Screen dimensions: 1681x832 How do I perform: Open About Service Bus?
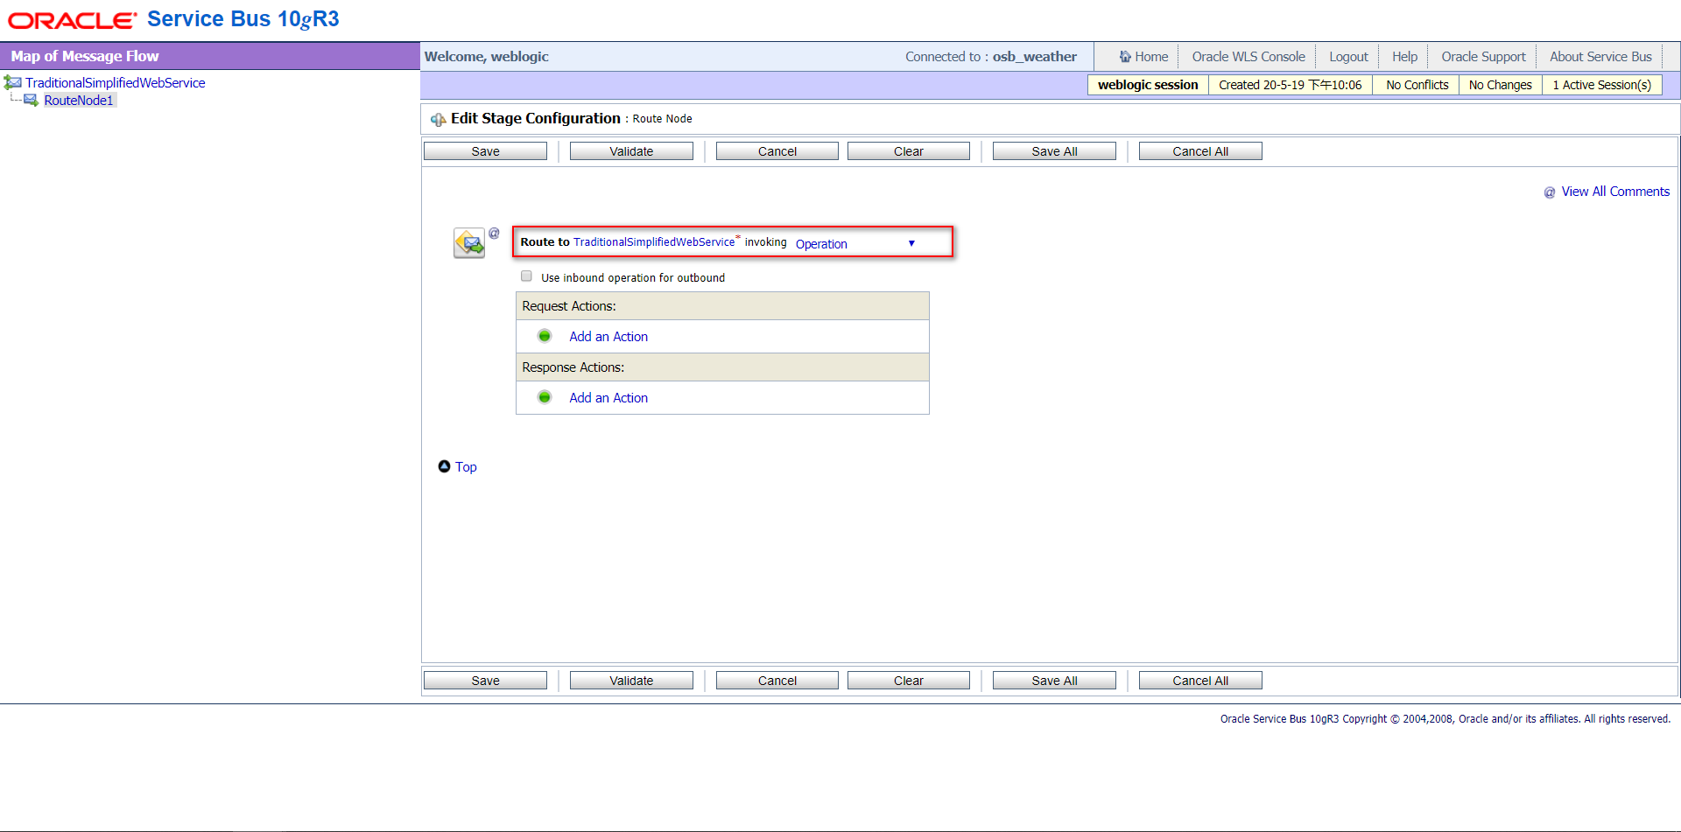click(1600, 57)
